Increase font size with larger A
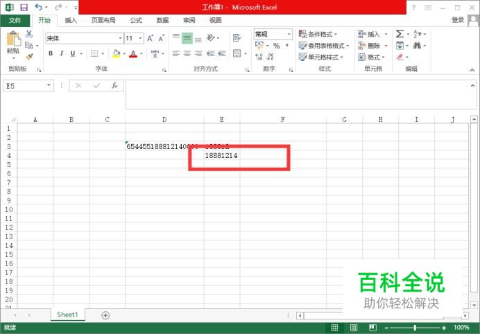 click(x=150, y=38)
